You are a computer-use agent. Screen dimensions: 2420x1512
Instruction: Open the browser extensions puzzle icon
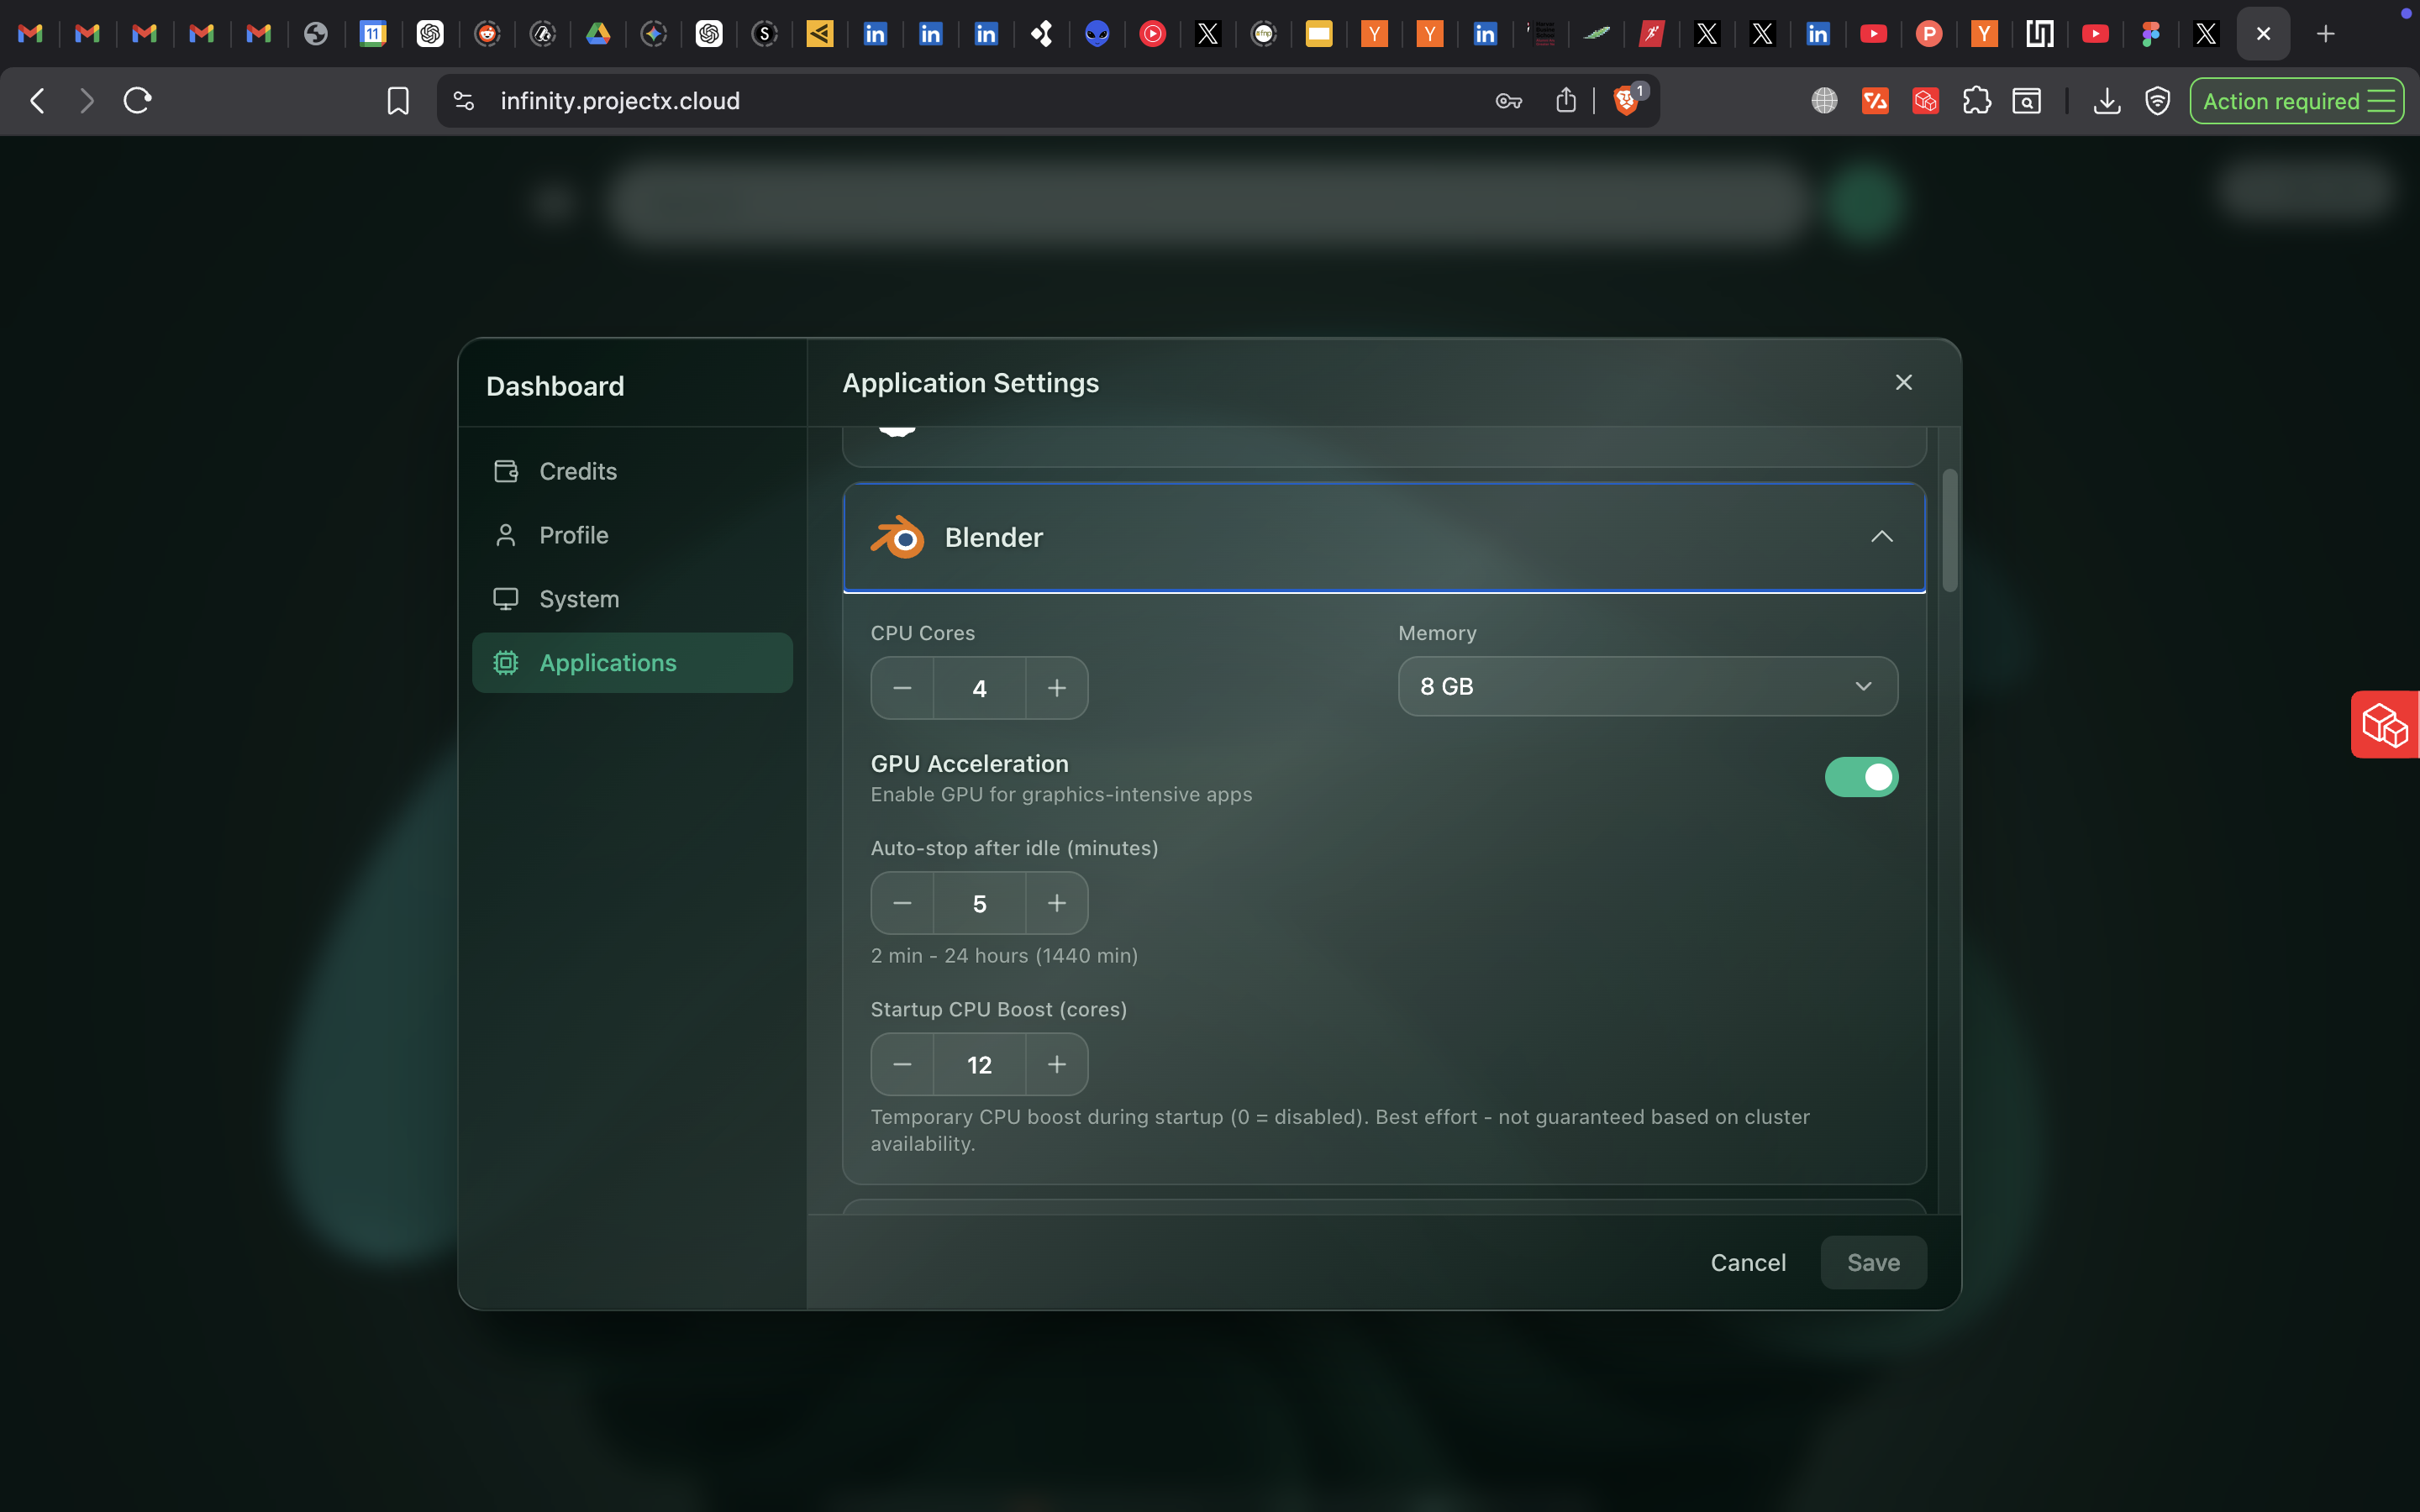click(x=1976, y=101)
